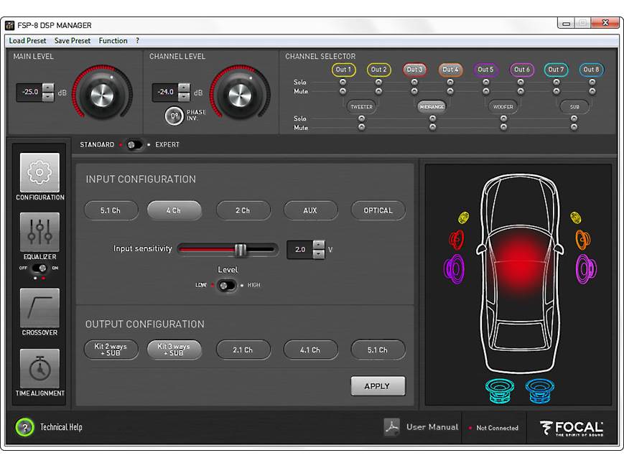The height and width of the screenshot is (468, 624).
Task: Open Load Preset menu
Action: [x=27, y=41]
